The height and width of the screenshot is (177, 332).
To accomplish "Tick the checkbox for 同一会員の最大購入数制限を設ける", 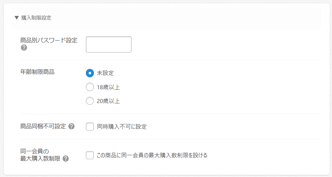I will click(90, 155).
